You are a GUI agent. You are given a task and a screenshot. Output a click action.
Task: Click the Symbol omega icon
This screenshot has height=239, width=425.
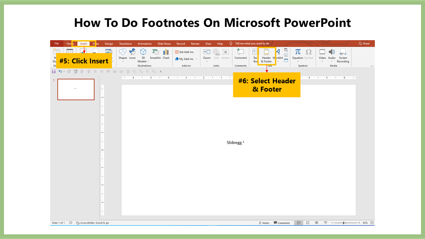click(309, 54)
